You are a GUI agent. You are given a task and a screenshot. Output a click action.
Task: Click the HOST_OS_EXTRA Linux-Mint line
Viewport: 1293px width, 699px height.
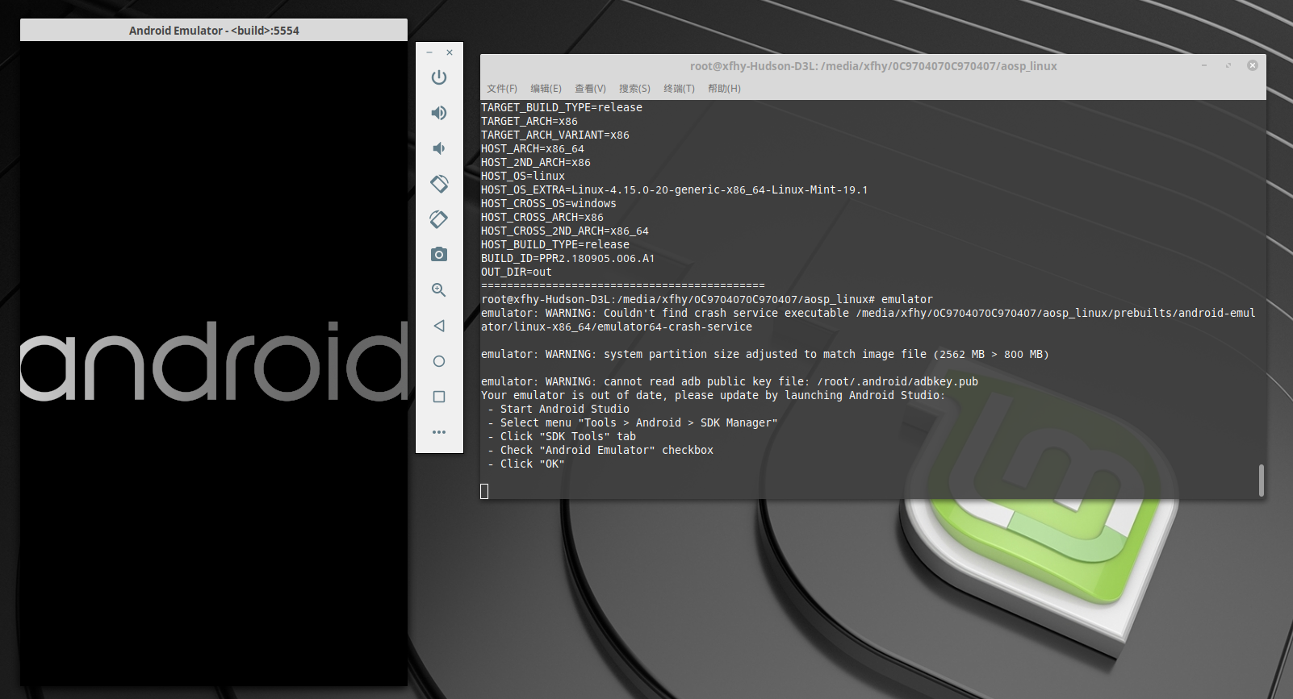[675, 189]
